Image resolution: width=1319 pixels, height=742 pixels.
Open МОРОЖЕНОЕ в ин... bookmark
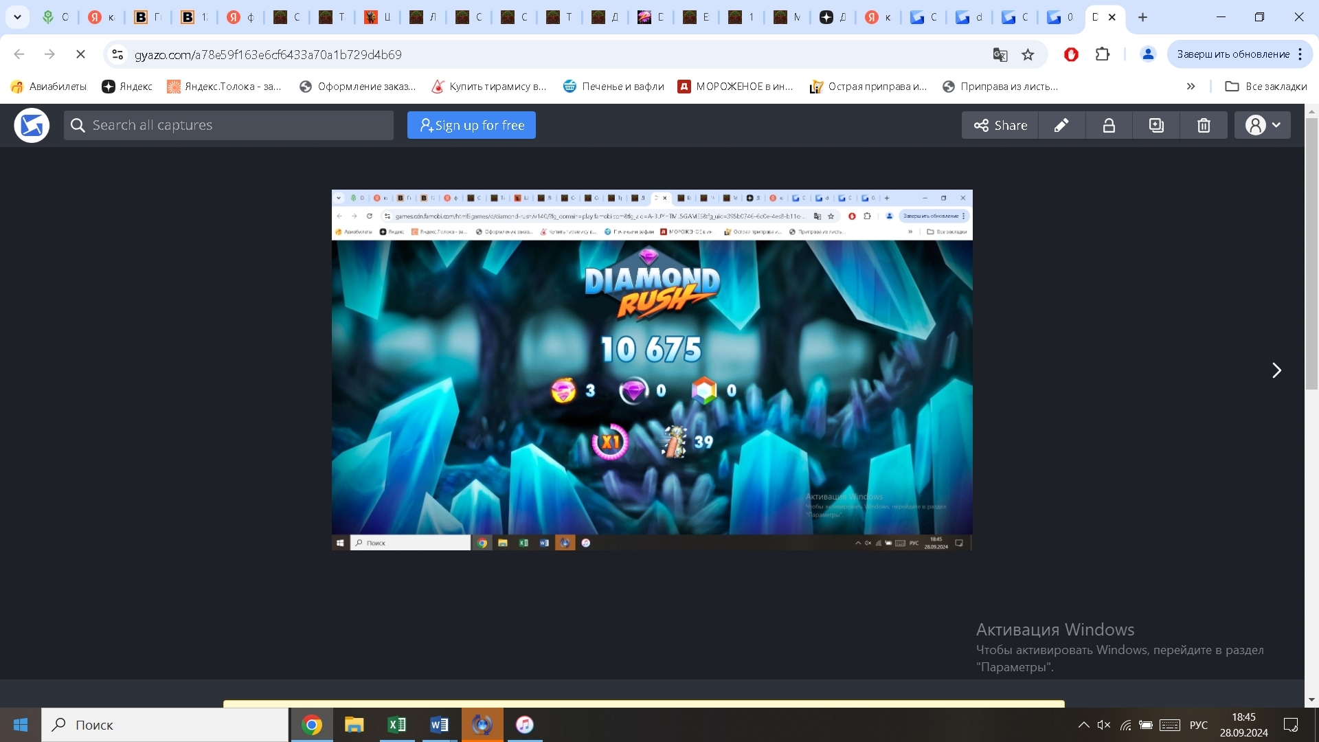736,87
